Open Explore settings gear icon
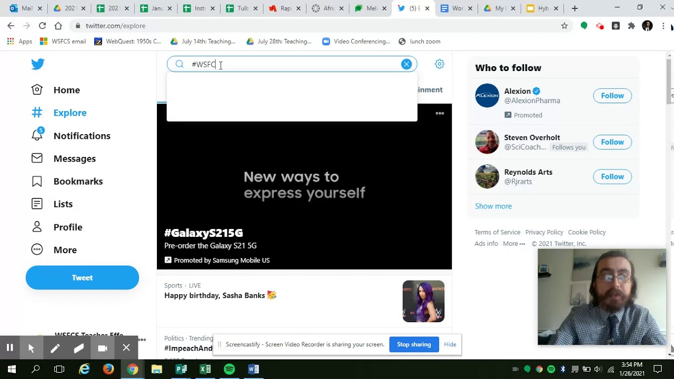 pyautogui.click(x=440, y=64)
